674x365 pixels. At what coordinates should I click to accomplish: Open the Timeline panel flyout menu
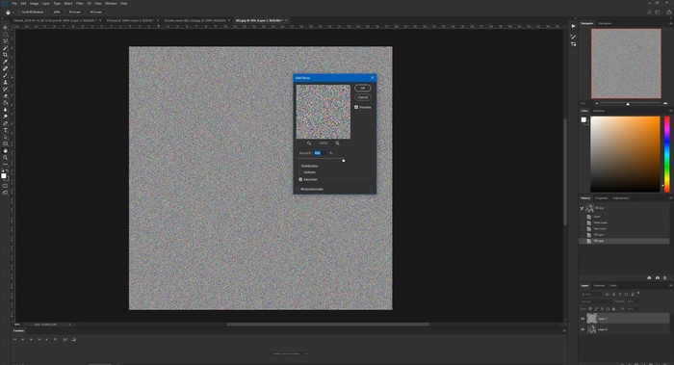click(x=564, y=331)
